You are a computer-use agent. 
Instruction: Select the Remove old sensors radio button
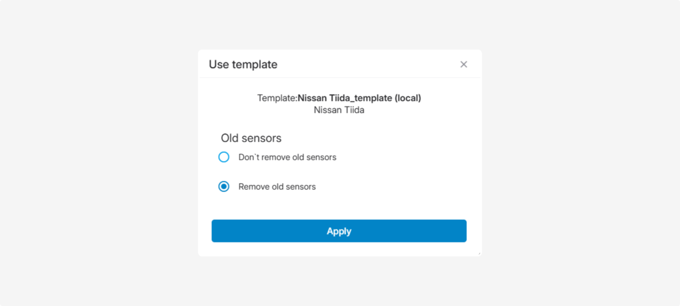(224, 186)
